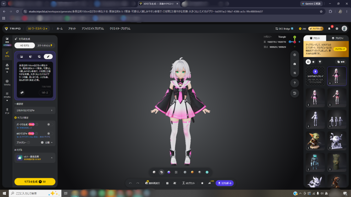Viewport: 351px width, 197px height.
Task: Select the teal material sphere
Action: tap(207, 172)
